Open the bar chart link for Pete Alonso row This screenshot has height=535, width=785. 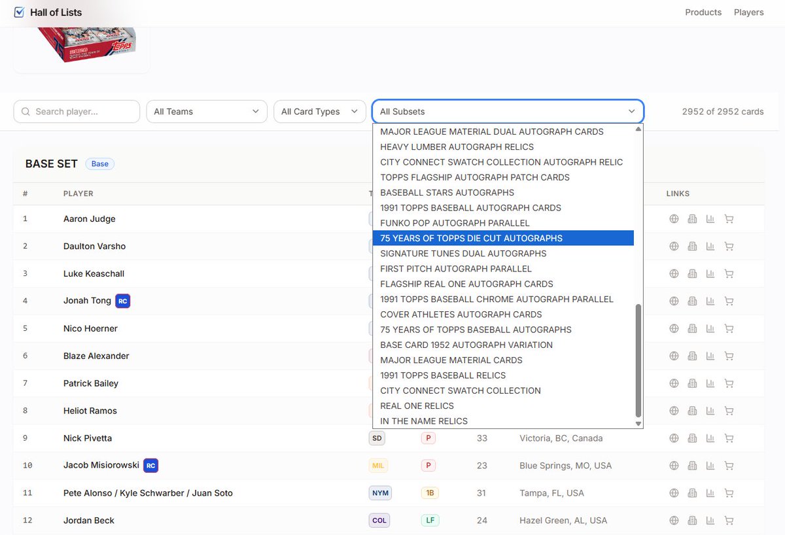pos(710,494)
